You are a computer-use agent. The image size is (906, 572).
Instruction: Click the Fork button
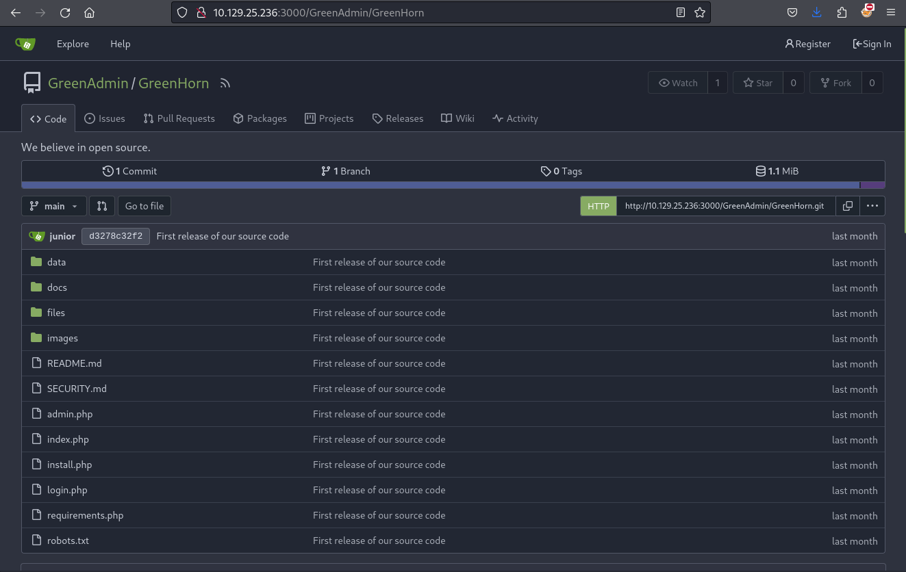tap(835, 83)
